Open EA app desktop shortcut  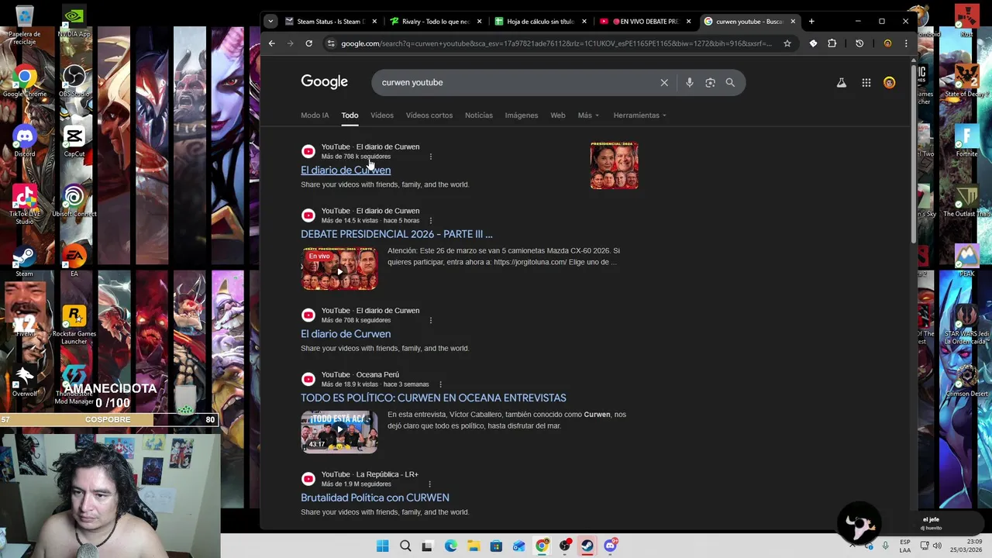74,261
